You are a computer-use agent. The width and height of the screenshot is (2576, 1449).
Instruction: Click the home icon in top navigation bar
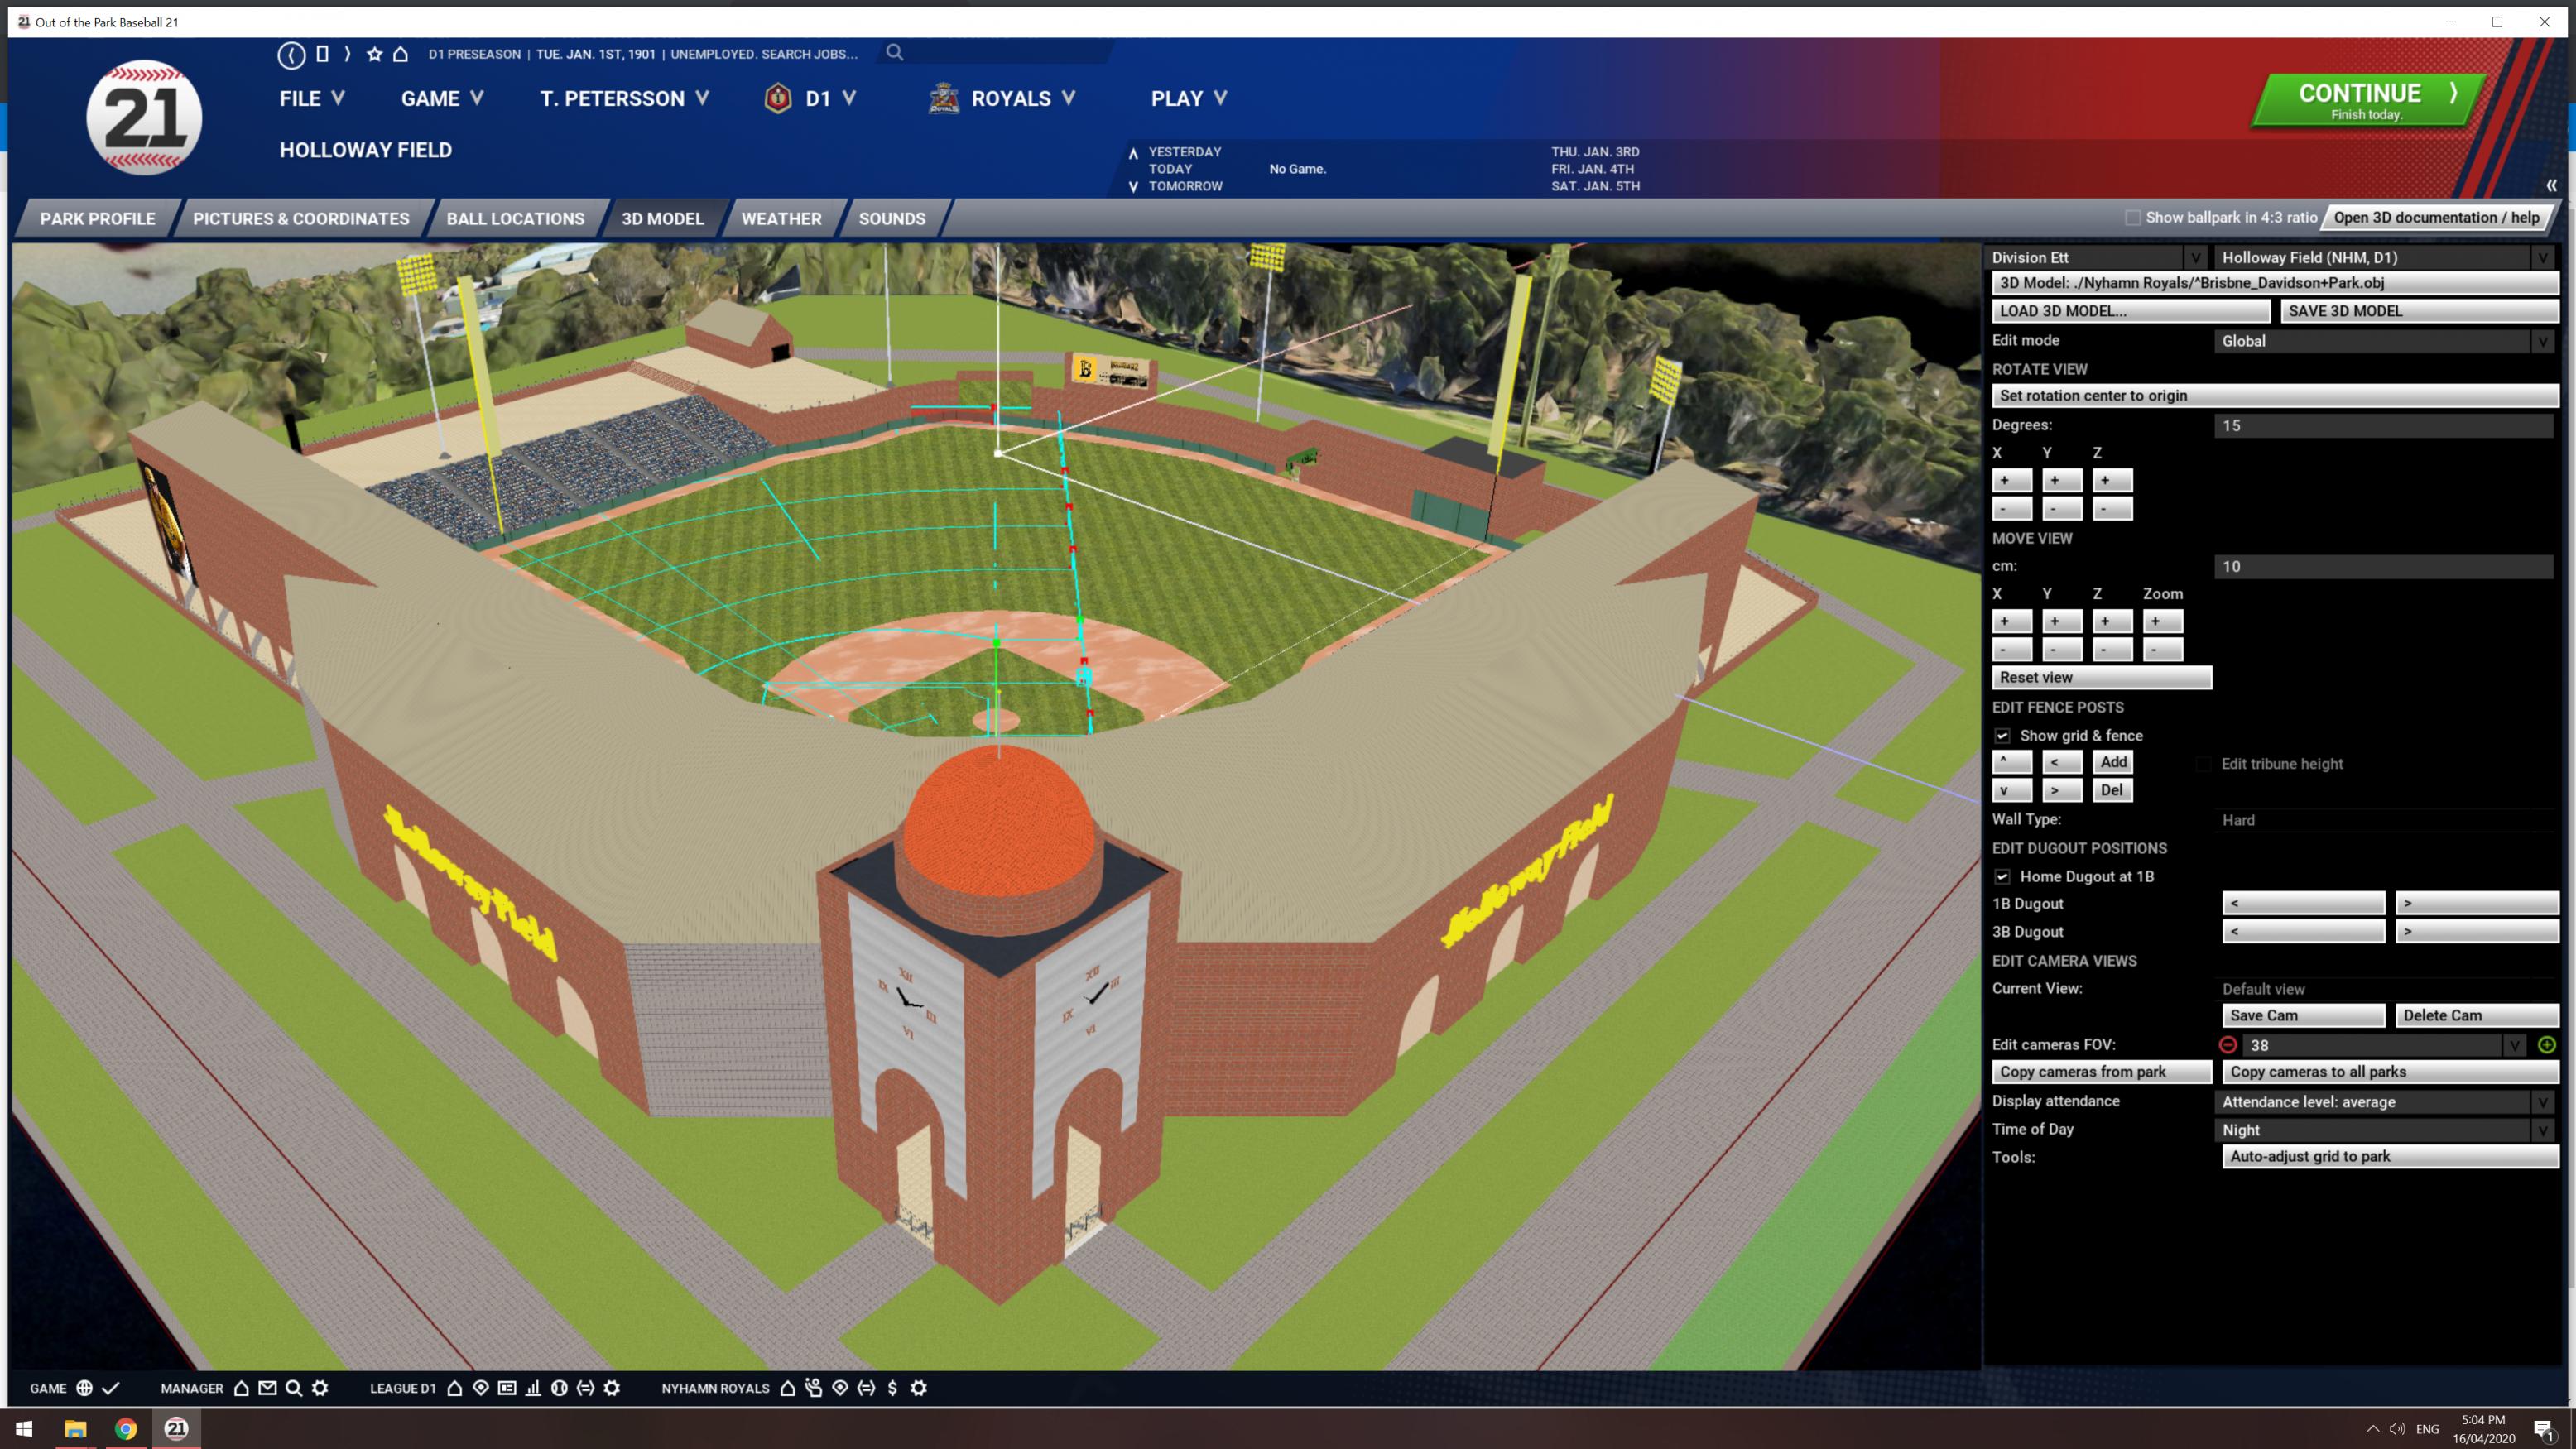pos(400,54)
